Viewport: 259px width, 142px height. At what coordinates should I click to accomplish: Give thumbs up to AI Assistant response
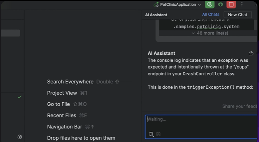[x=251, y=53]
